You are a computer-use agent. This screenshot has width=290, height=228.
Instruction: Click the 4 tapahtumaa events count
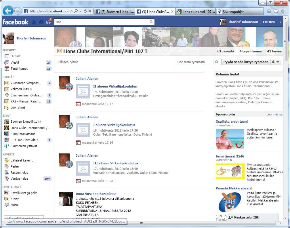pos(250,51)
